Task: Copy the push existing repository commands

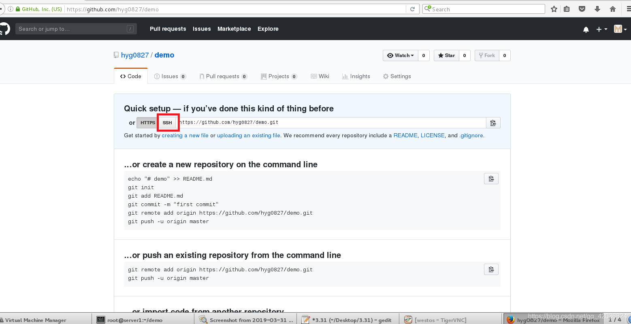Action: 491,269
